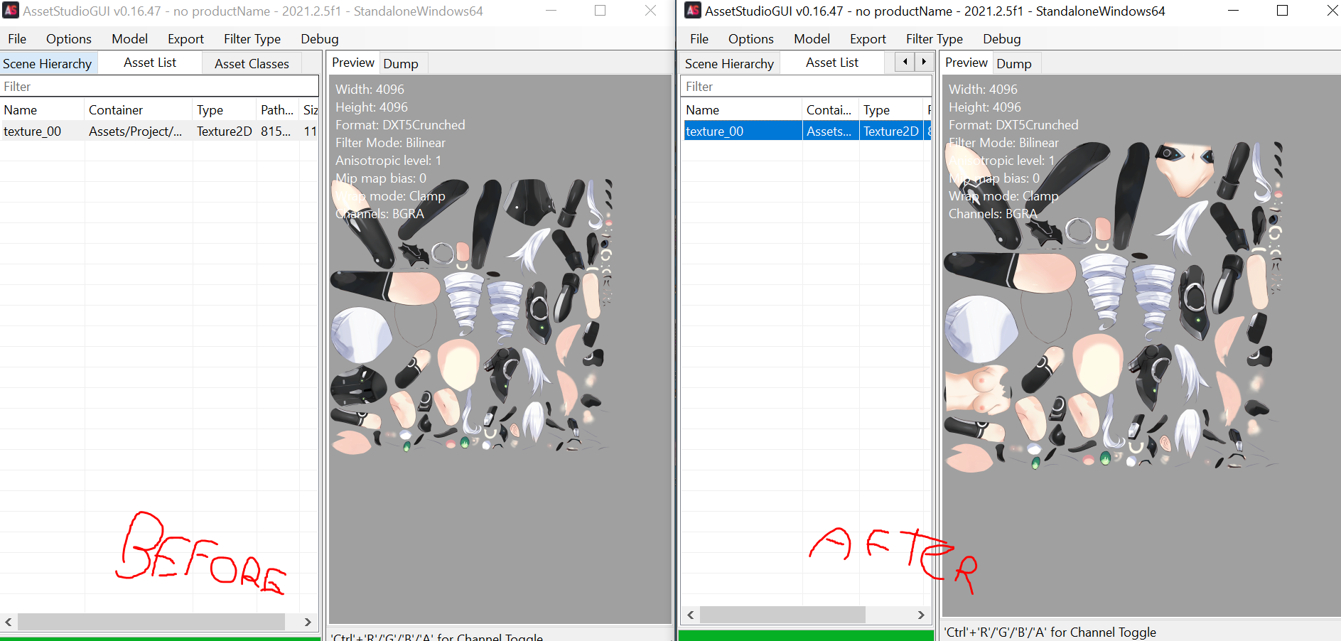Open Debug menu in right window
The image size is (1341, 641).
click(1002, 38)
